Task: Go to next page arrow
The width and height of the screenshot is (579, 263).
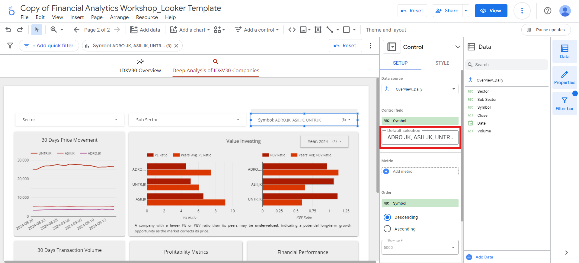Action: tap(117, 29)
